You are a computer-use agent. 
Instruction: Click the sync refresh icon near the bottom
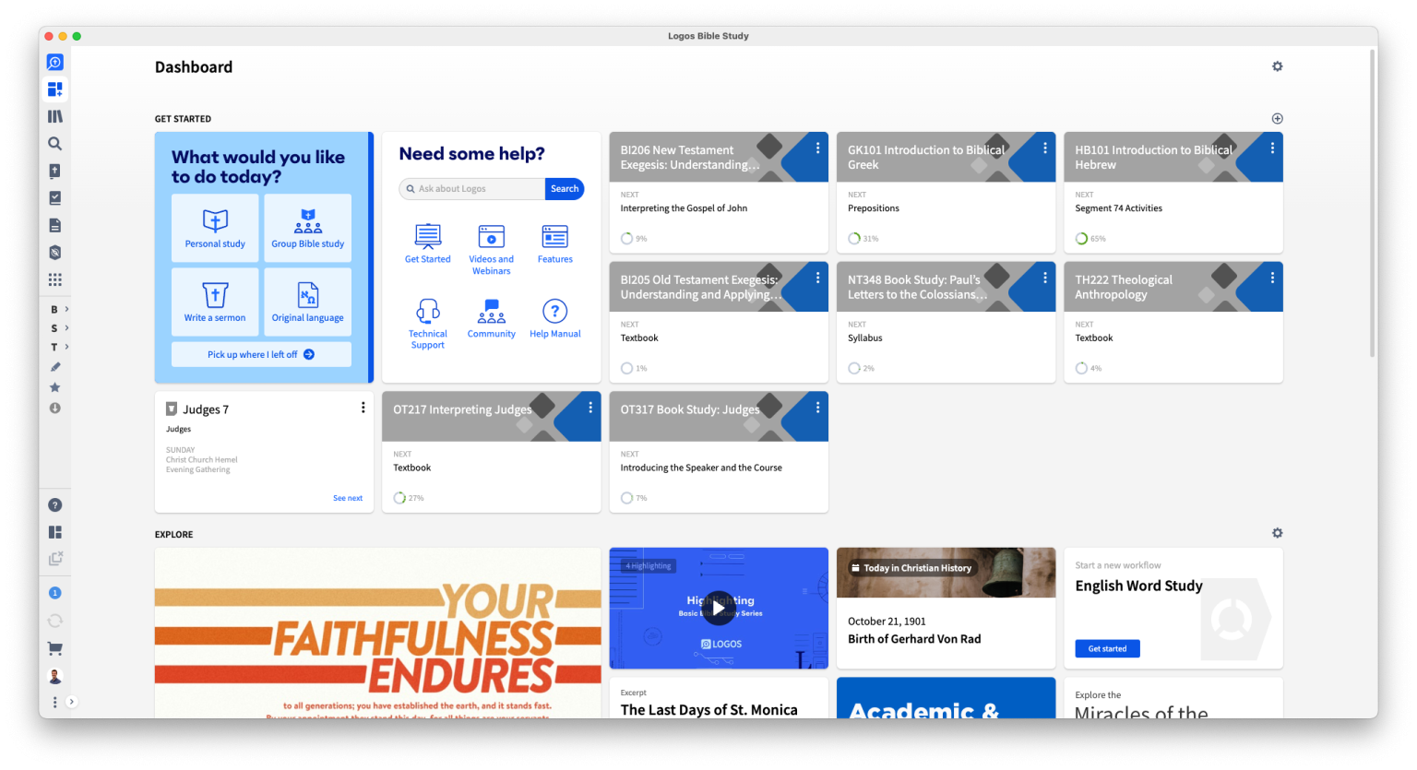pos(54,621)
